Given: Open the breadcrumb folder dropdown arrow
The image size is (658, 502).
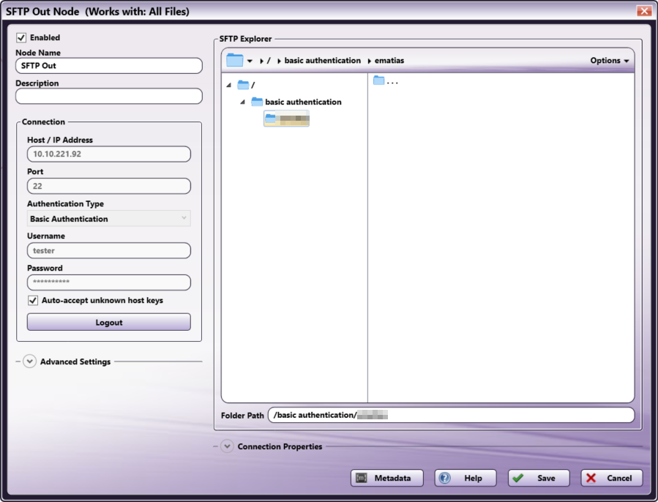Looking at the screenshot, I should 250,61.
